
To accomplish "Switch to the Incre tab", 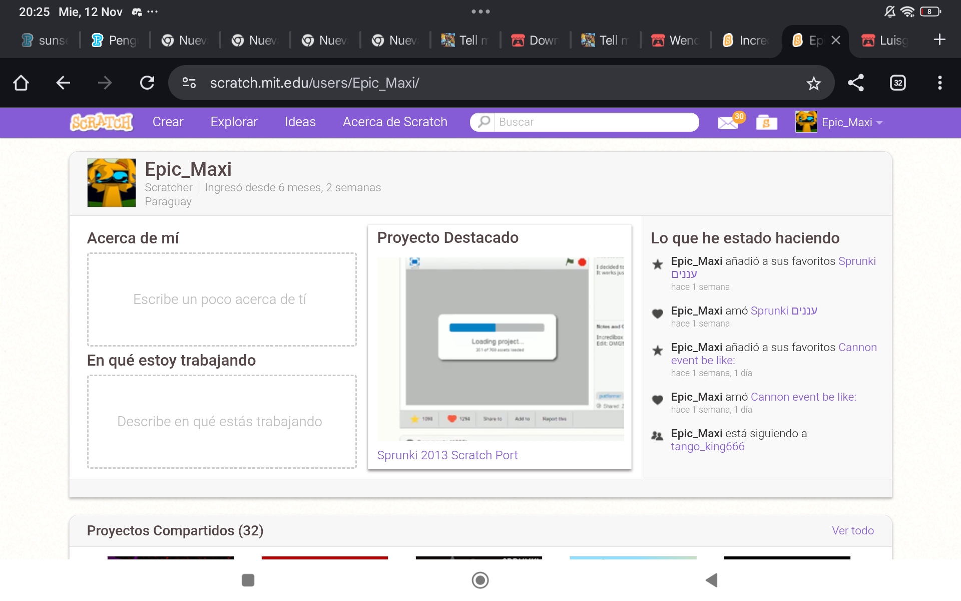I will click(x=746, y=40).
